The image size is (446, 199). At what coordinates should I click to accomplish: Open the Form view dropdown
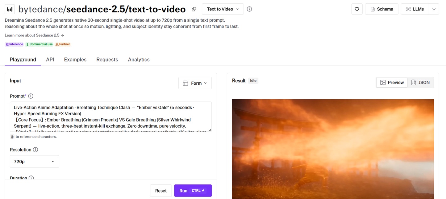pyautogui.click(x=195, y=83)
